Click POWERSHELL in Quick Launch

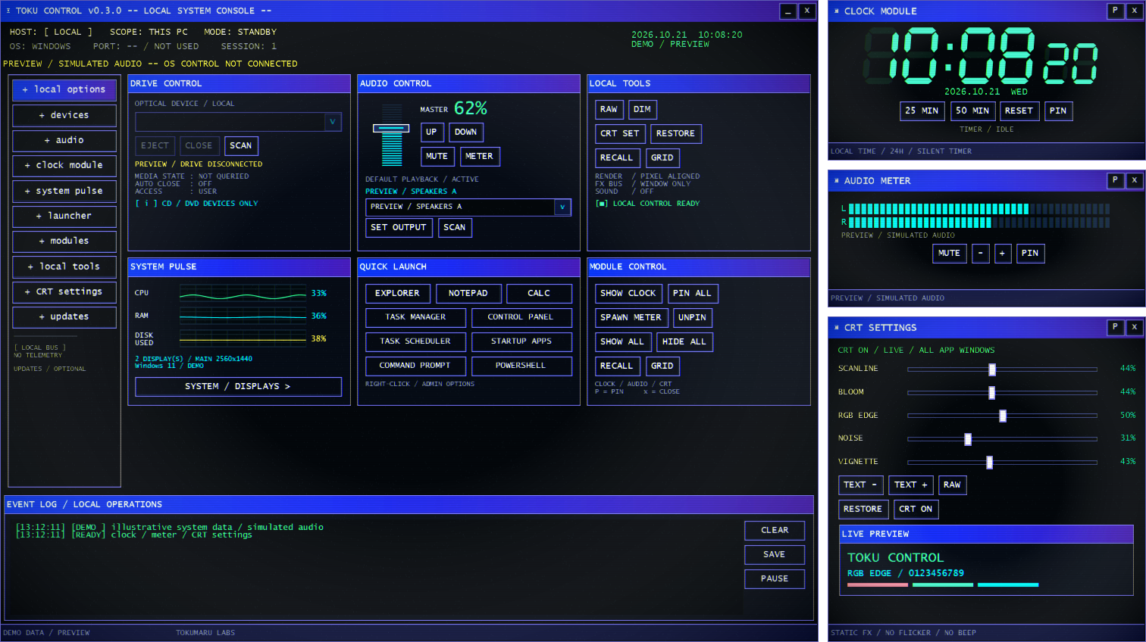point(521,366)
